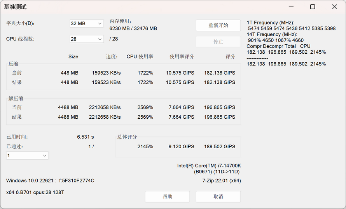Click the 14T Frequency (MHz) heading
This screenshot has width=346, height=209.
pyautogui.click(x=272, y=35)
